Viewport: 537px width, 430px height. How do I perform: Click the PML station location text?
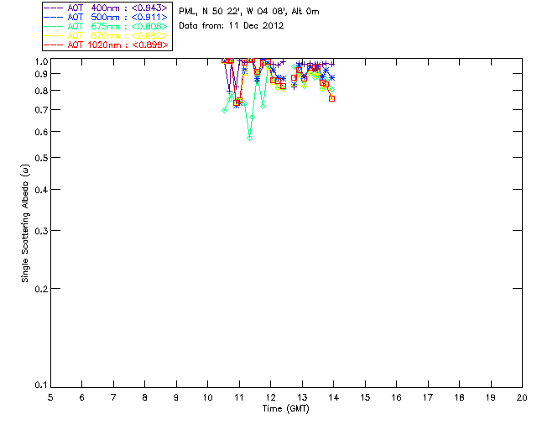tap(249, 11)
